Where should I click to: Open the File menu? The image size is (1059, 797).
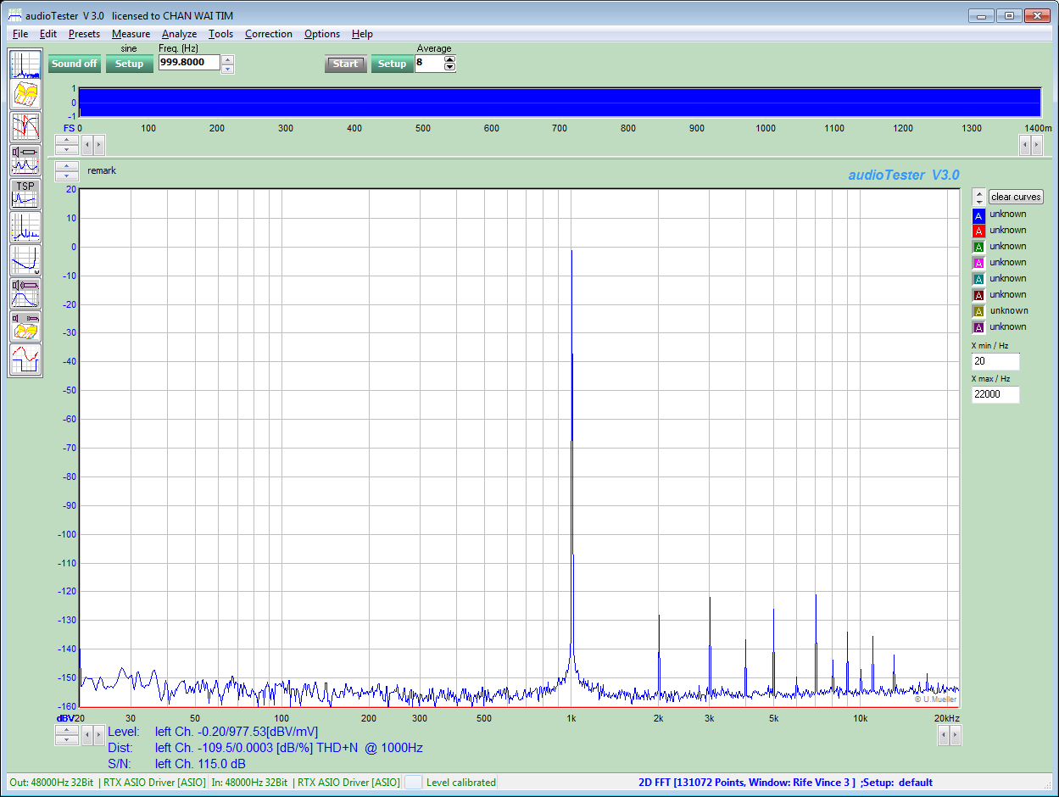(20, 34)
